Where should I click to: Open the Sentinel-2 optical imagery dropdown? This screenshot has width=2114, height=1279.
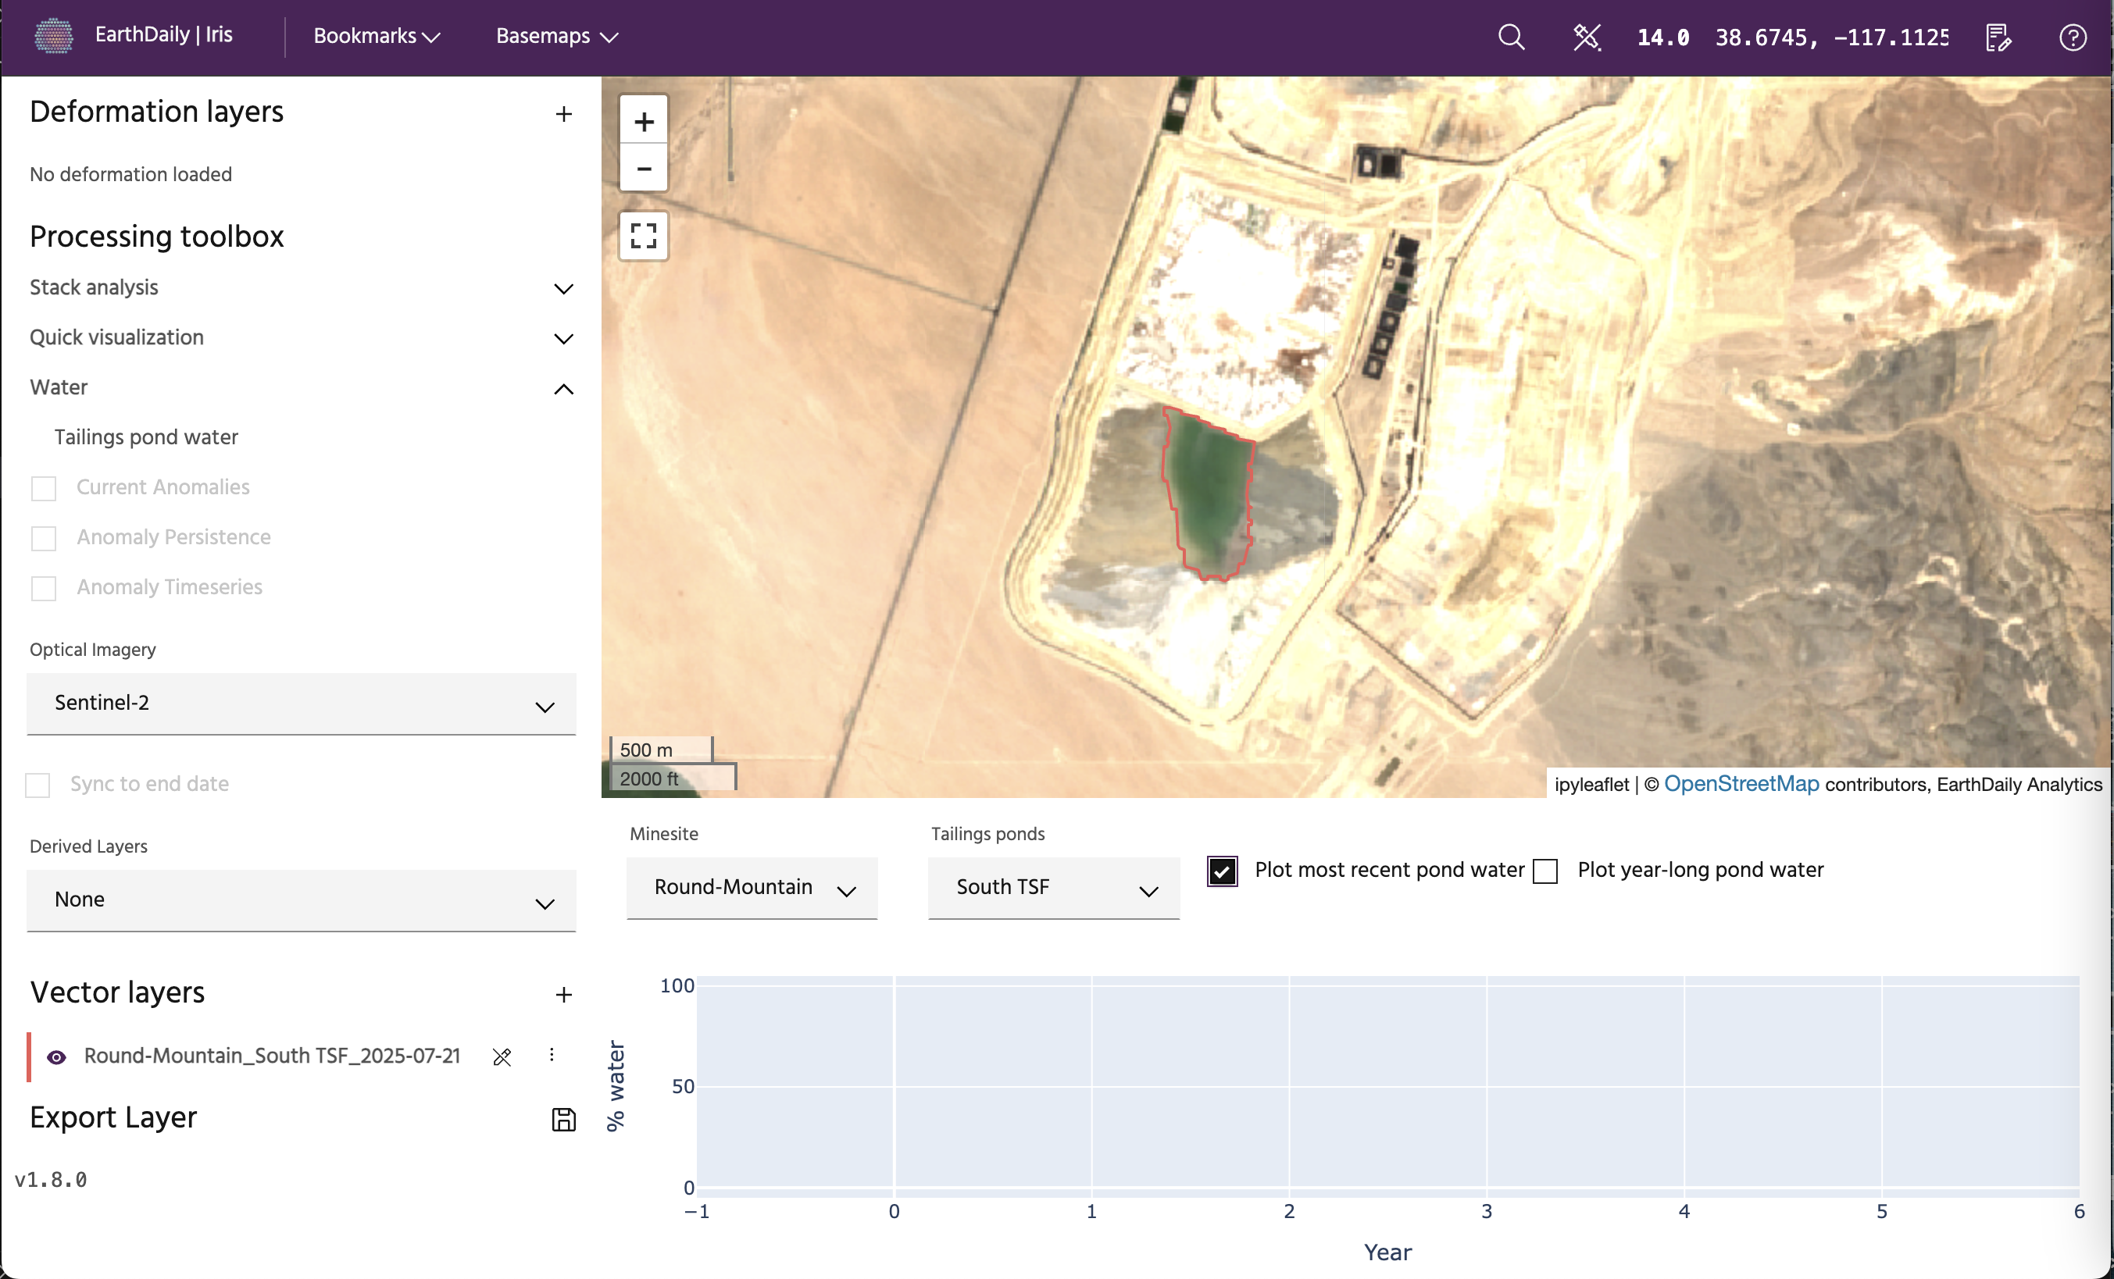point(301,704)
